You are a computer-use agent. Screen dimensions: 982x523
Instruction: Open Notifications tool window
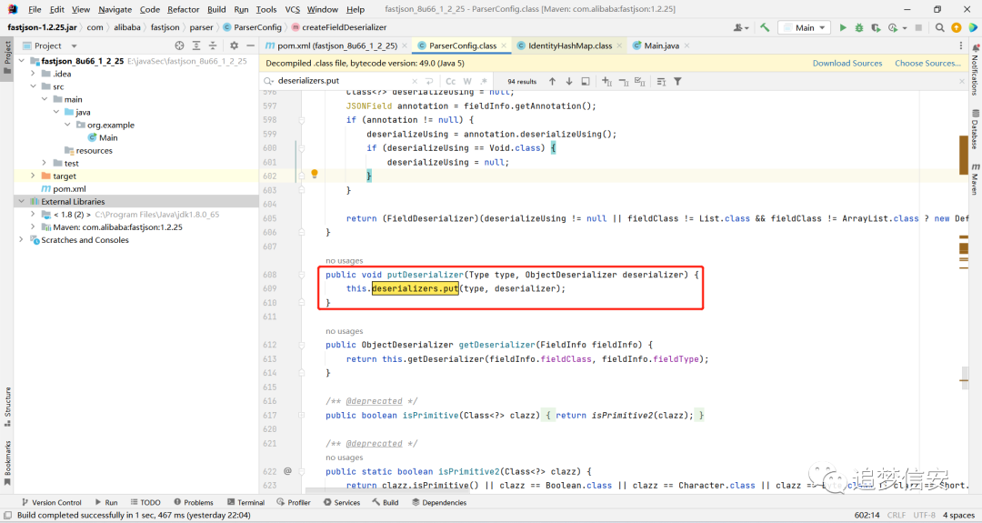click(975, 70)
